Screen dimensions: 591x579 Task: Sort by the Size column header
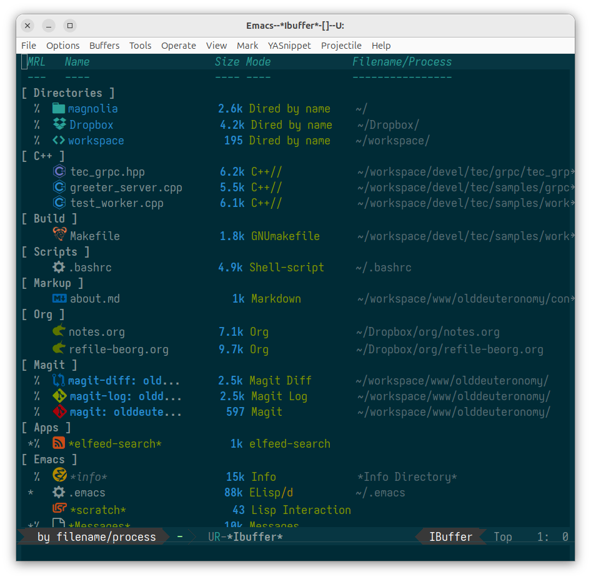pyautogui.click(x=227, y=61)
